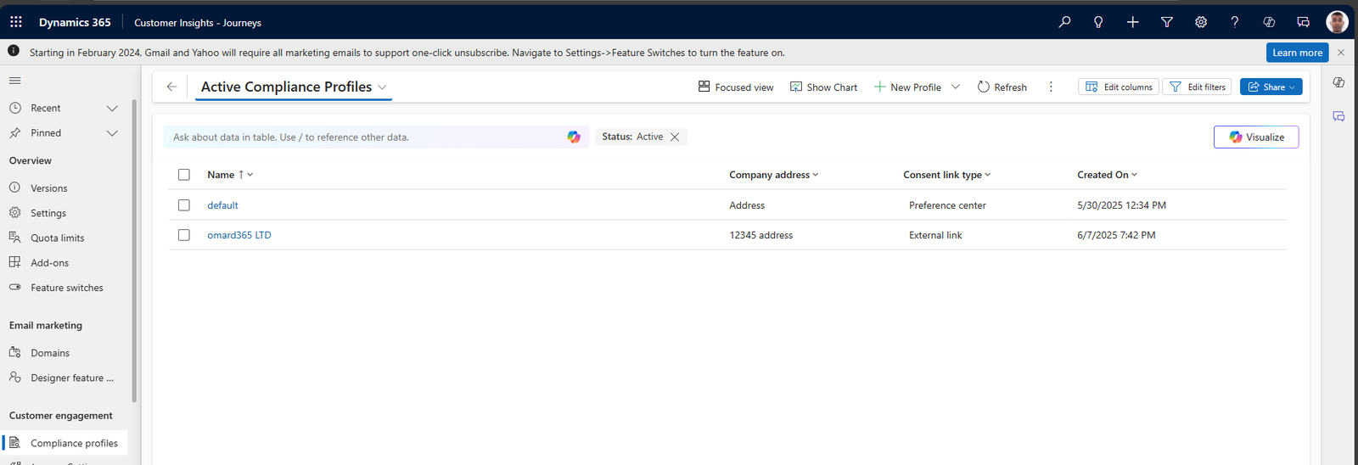Click the info icon on the banner
Image resolution: width=1358 pixels, height=465 pixels.
click(x=14, y=51)
